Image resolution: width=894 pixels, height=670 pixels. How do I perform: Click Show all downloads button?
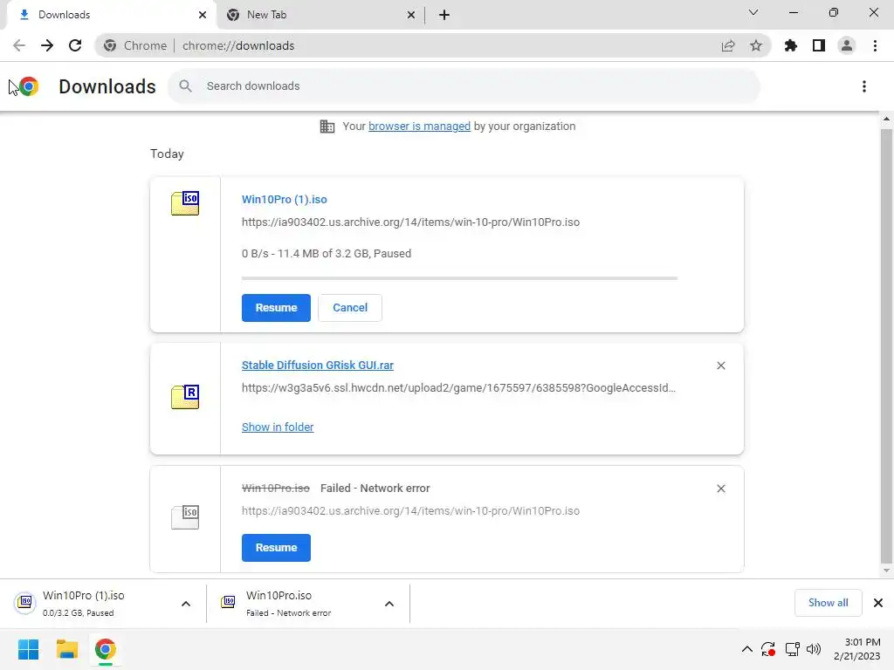tap(828, 603)
